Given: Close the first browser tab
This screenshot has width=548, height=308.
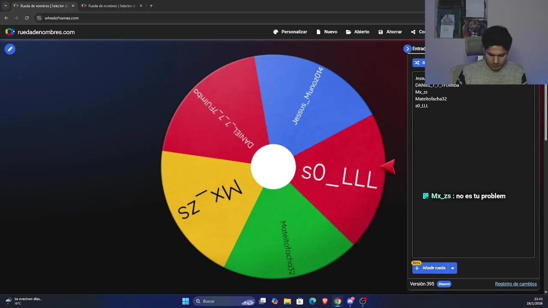Looking at the screenshot, I should coord(73,6).
